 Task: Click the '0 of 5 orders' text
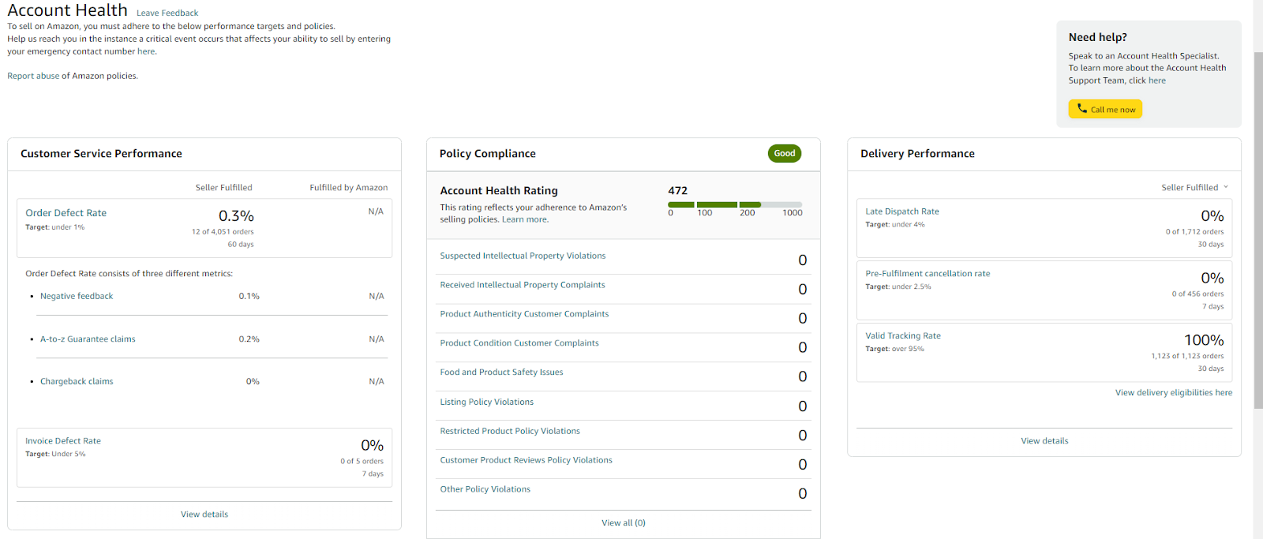pos(362,462)
